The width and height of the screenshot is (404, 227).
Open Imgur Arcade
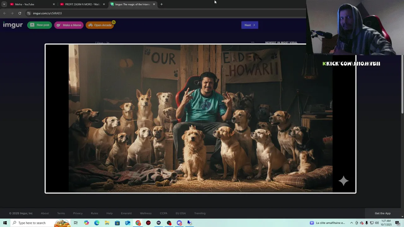(100, 25)
